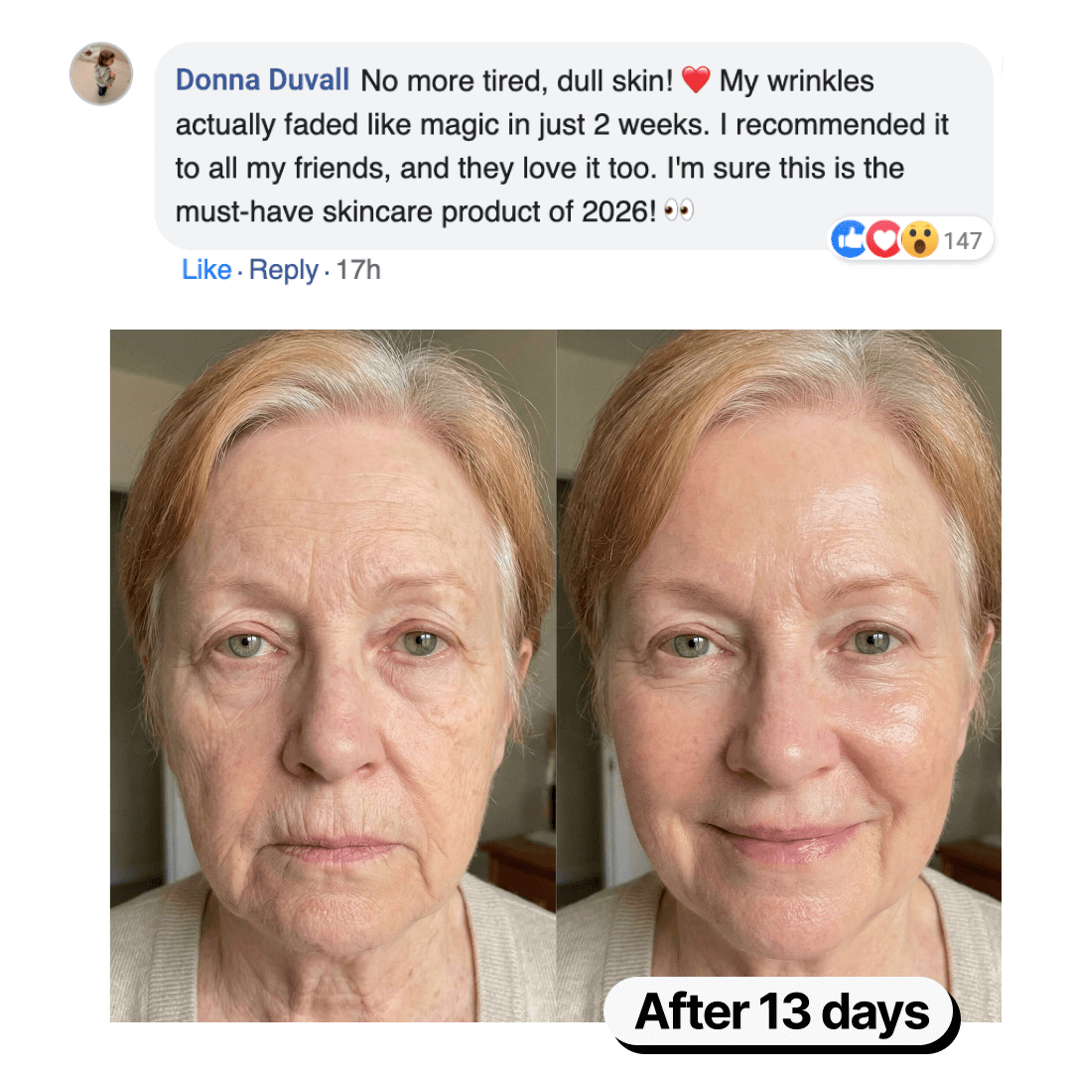Click the Like link below the comment
The width and height of the screenshot is (1072, 1072).
click(x=205, y=269)
